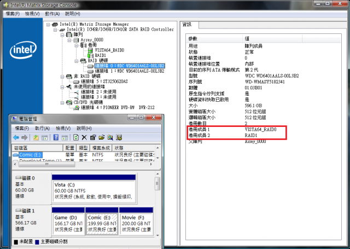Click the vertical scrollbar thumb in disk map

(x=157, y=183)
